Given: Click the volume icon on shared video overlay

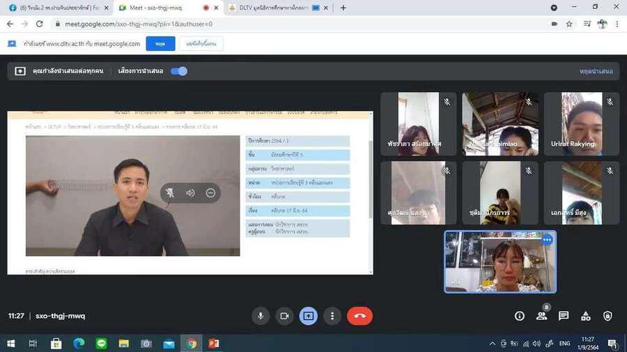Looking at the screenshot, I should click(190, 193).
